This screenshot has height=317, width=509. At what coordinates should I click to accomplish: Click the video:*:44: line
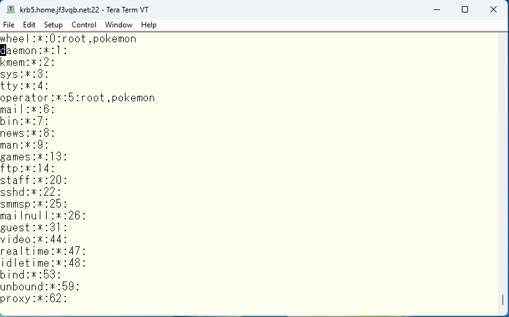coord(34,239)
